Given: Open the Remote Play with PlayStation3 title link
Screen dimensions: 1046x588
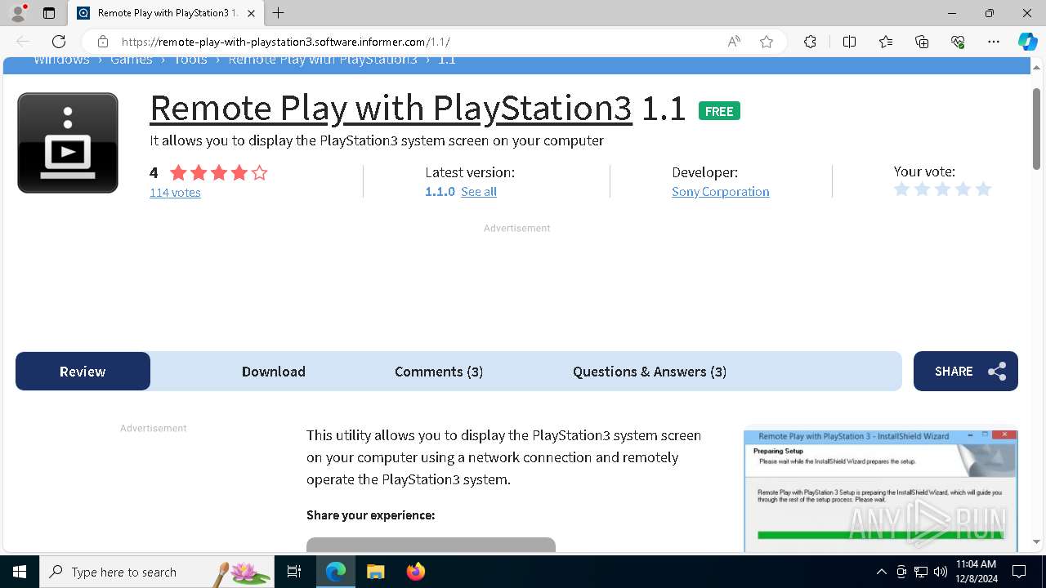Looking at the screenshot, I should point(391,108).
